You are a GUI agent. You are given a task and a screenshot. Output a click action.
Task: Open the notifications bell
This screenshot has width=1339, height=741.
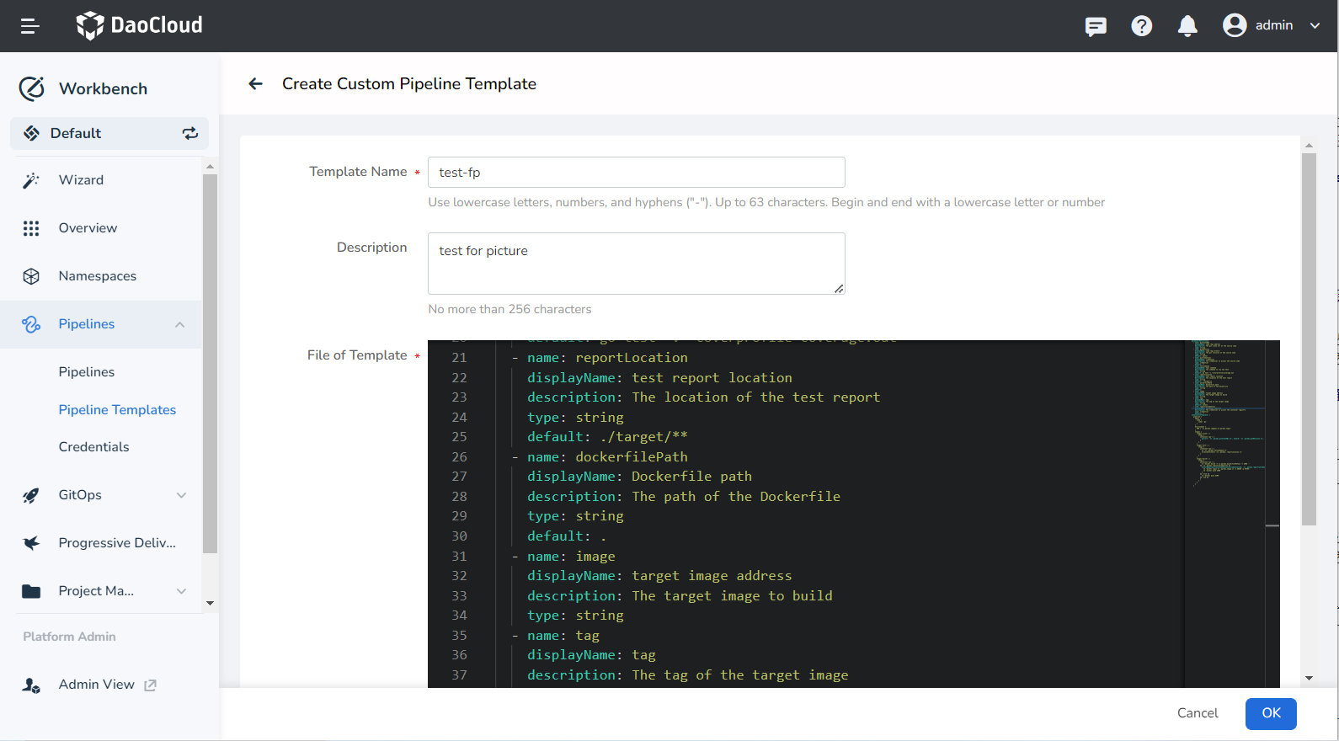[1187, 26]
